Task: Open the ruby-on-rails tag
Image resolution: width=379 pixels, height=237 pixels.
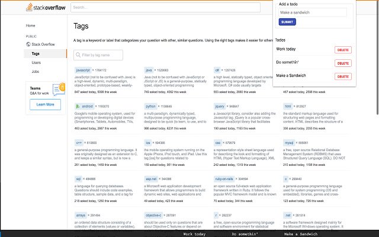Action: click(224, 179)
